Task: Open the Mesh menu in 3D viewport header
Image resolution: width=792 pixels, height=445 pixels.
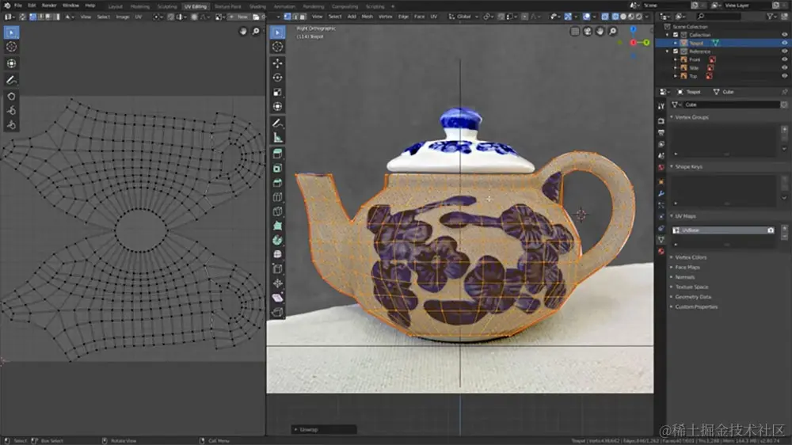Action: coord(367,17)
